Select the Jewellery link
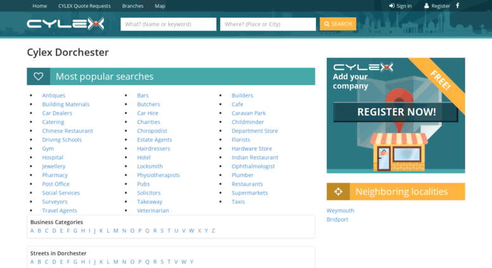 point(54,167)
